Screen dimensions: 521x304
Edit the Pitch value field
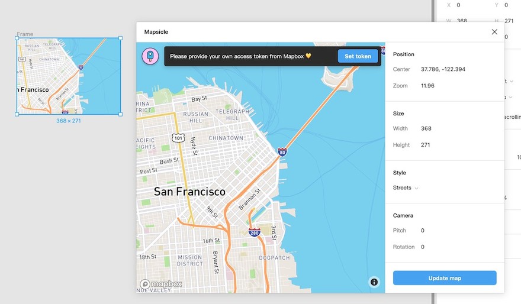coord(423,231)
